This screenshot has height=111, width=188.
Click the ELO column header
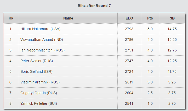pyautogui.click(x=129, y=18)
